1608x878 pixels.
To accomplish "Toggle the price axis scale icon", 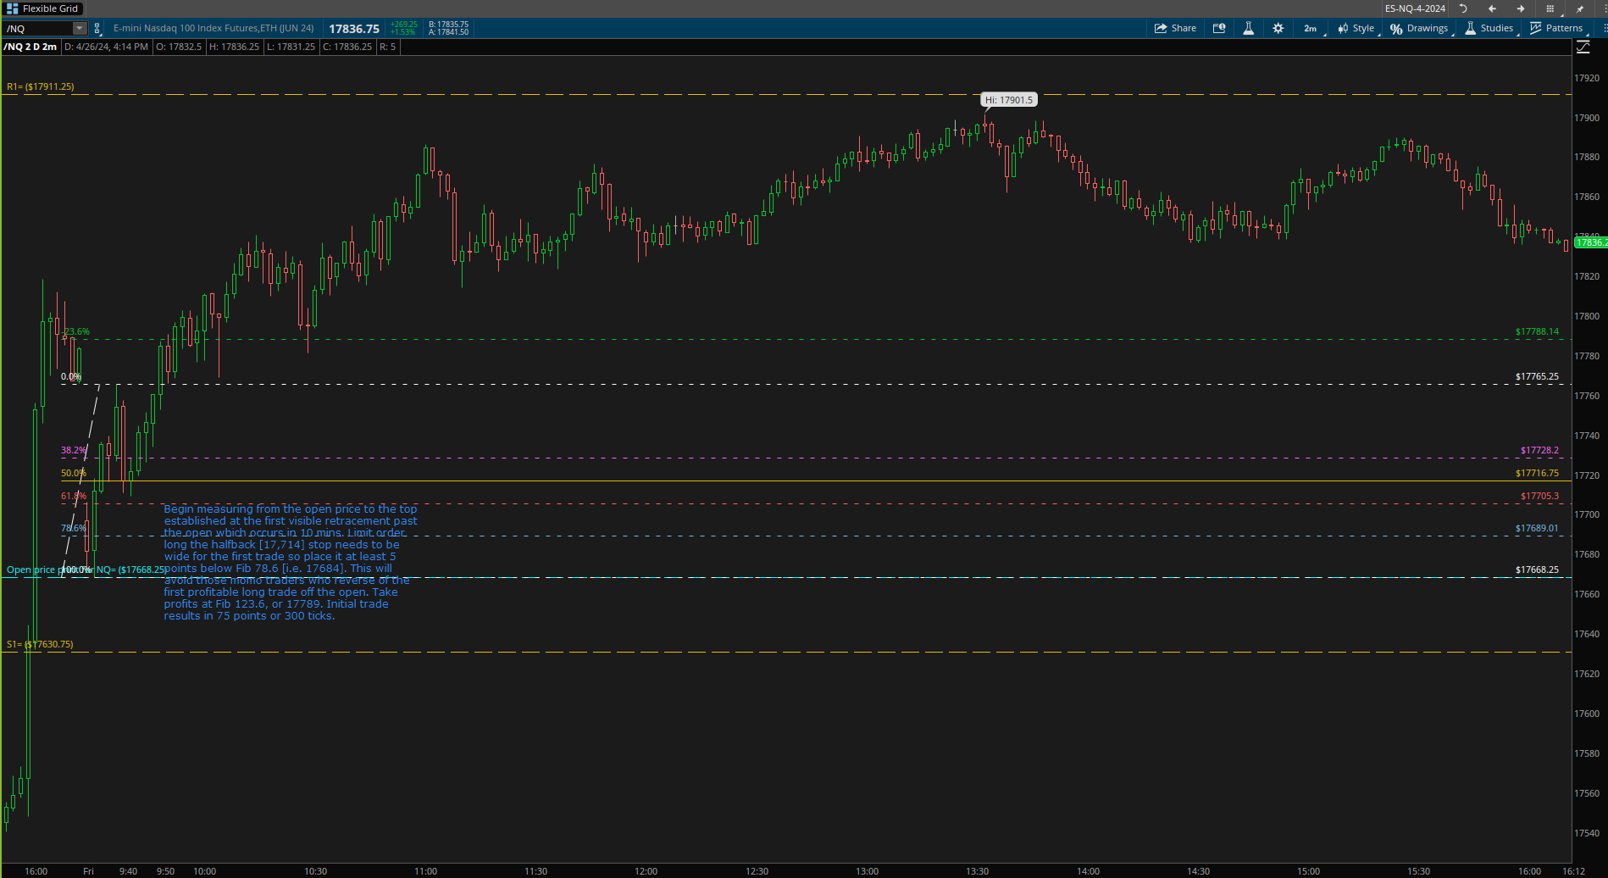I will (x=1583, y=47).
